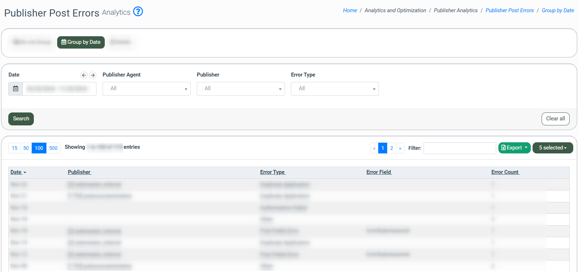This screenshot has height=272, width=579.
Task: Click inside the Filter text box
Action: click(x=460, y=148)
